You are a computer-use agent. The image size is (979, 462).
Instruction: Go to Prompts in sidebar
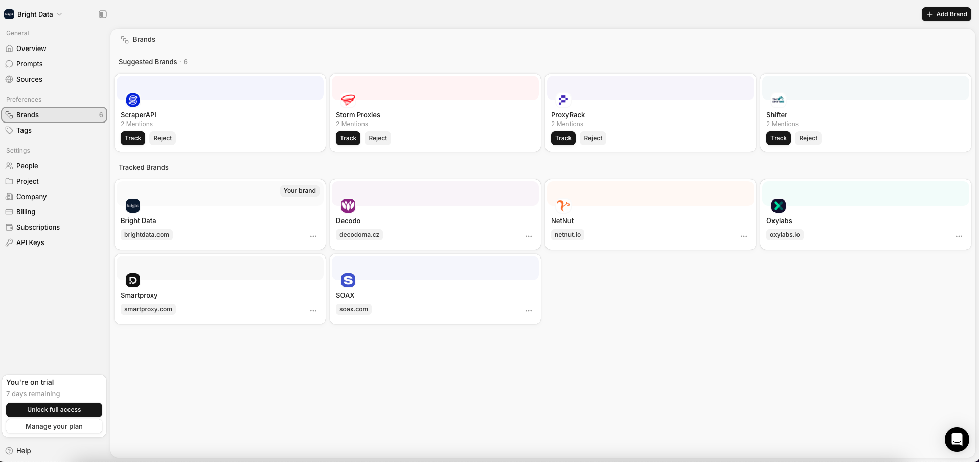pyautogui.click(x=54, y=64)
